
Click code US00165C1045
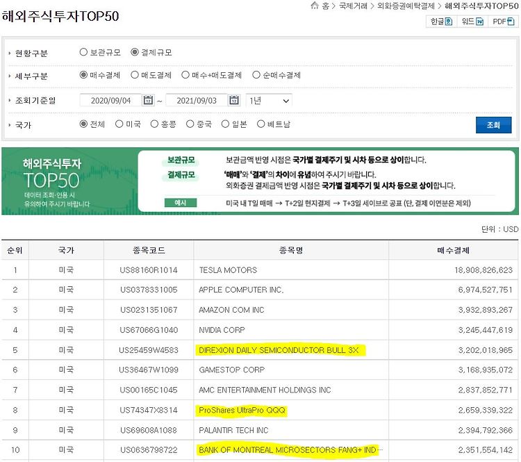pyautogui.click(x=149, y=390)
